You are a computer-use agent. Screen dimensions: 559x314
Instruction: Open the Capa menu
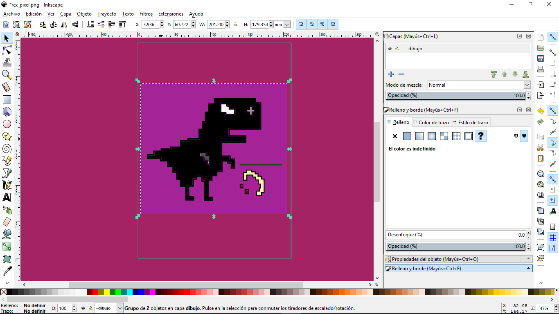coord(65,14)
